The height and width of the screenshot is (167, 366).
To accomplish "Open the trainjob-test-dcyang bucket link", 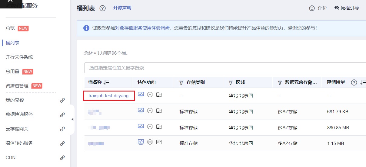I will click(x=108, y=96).
